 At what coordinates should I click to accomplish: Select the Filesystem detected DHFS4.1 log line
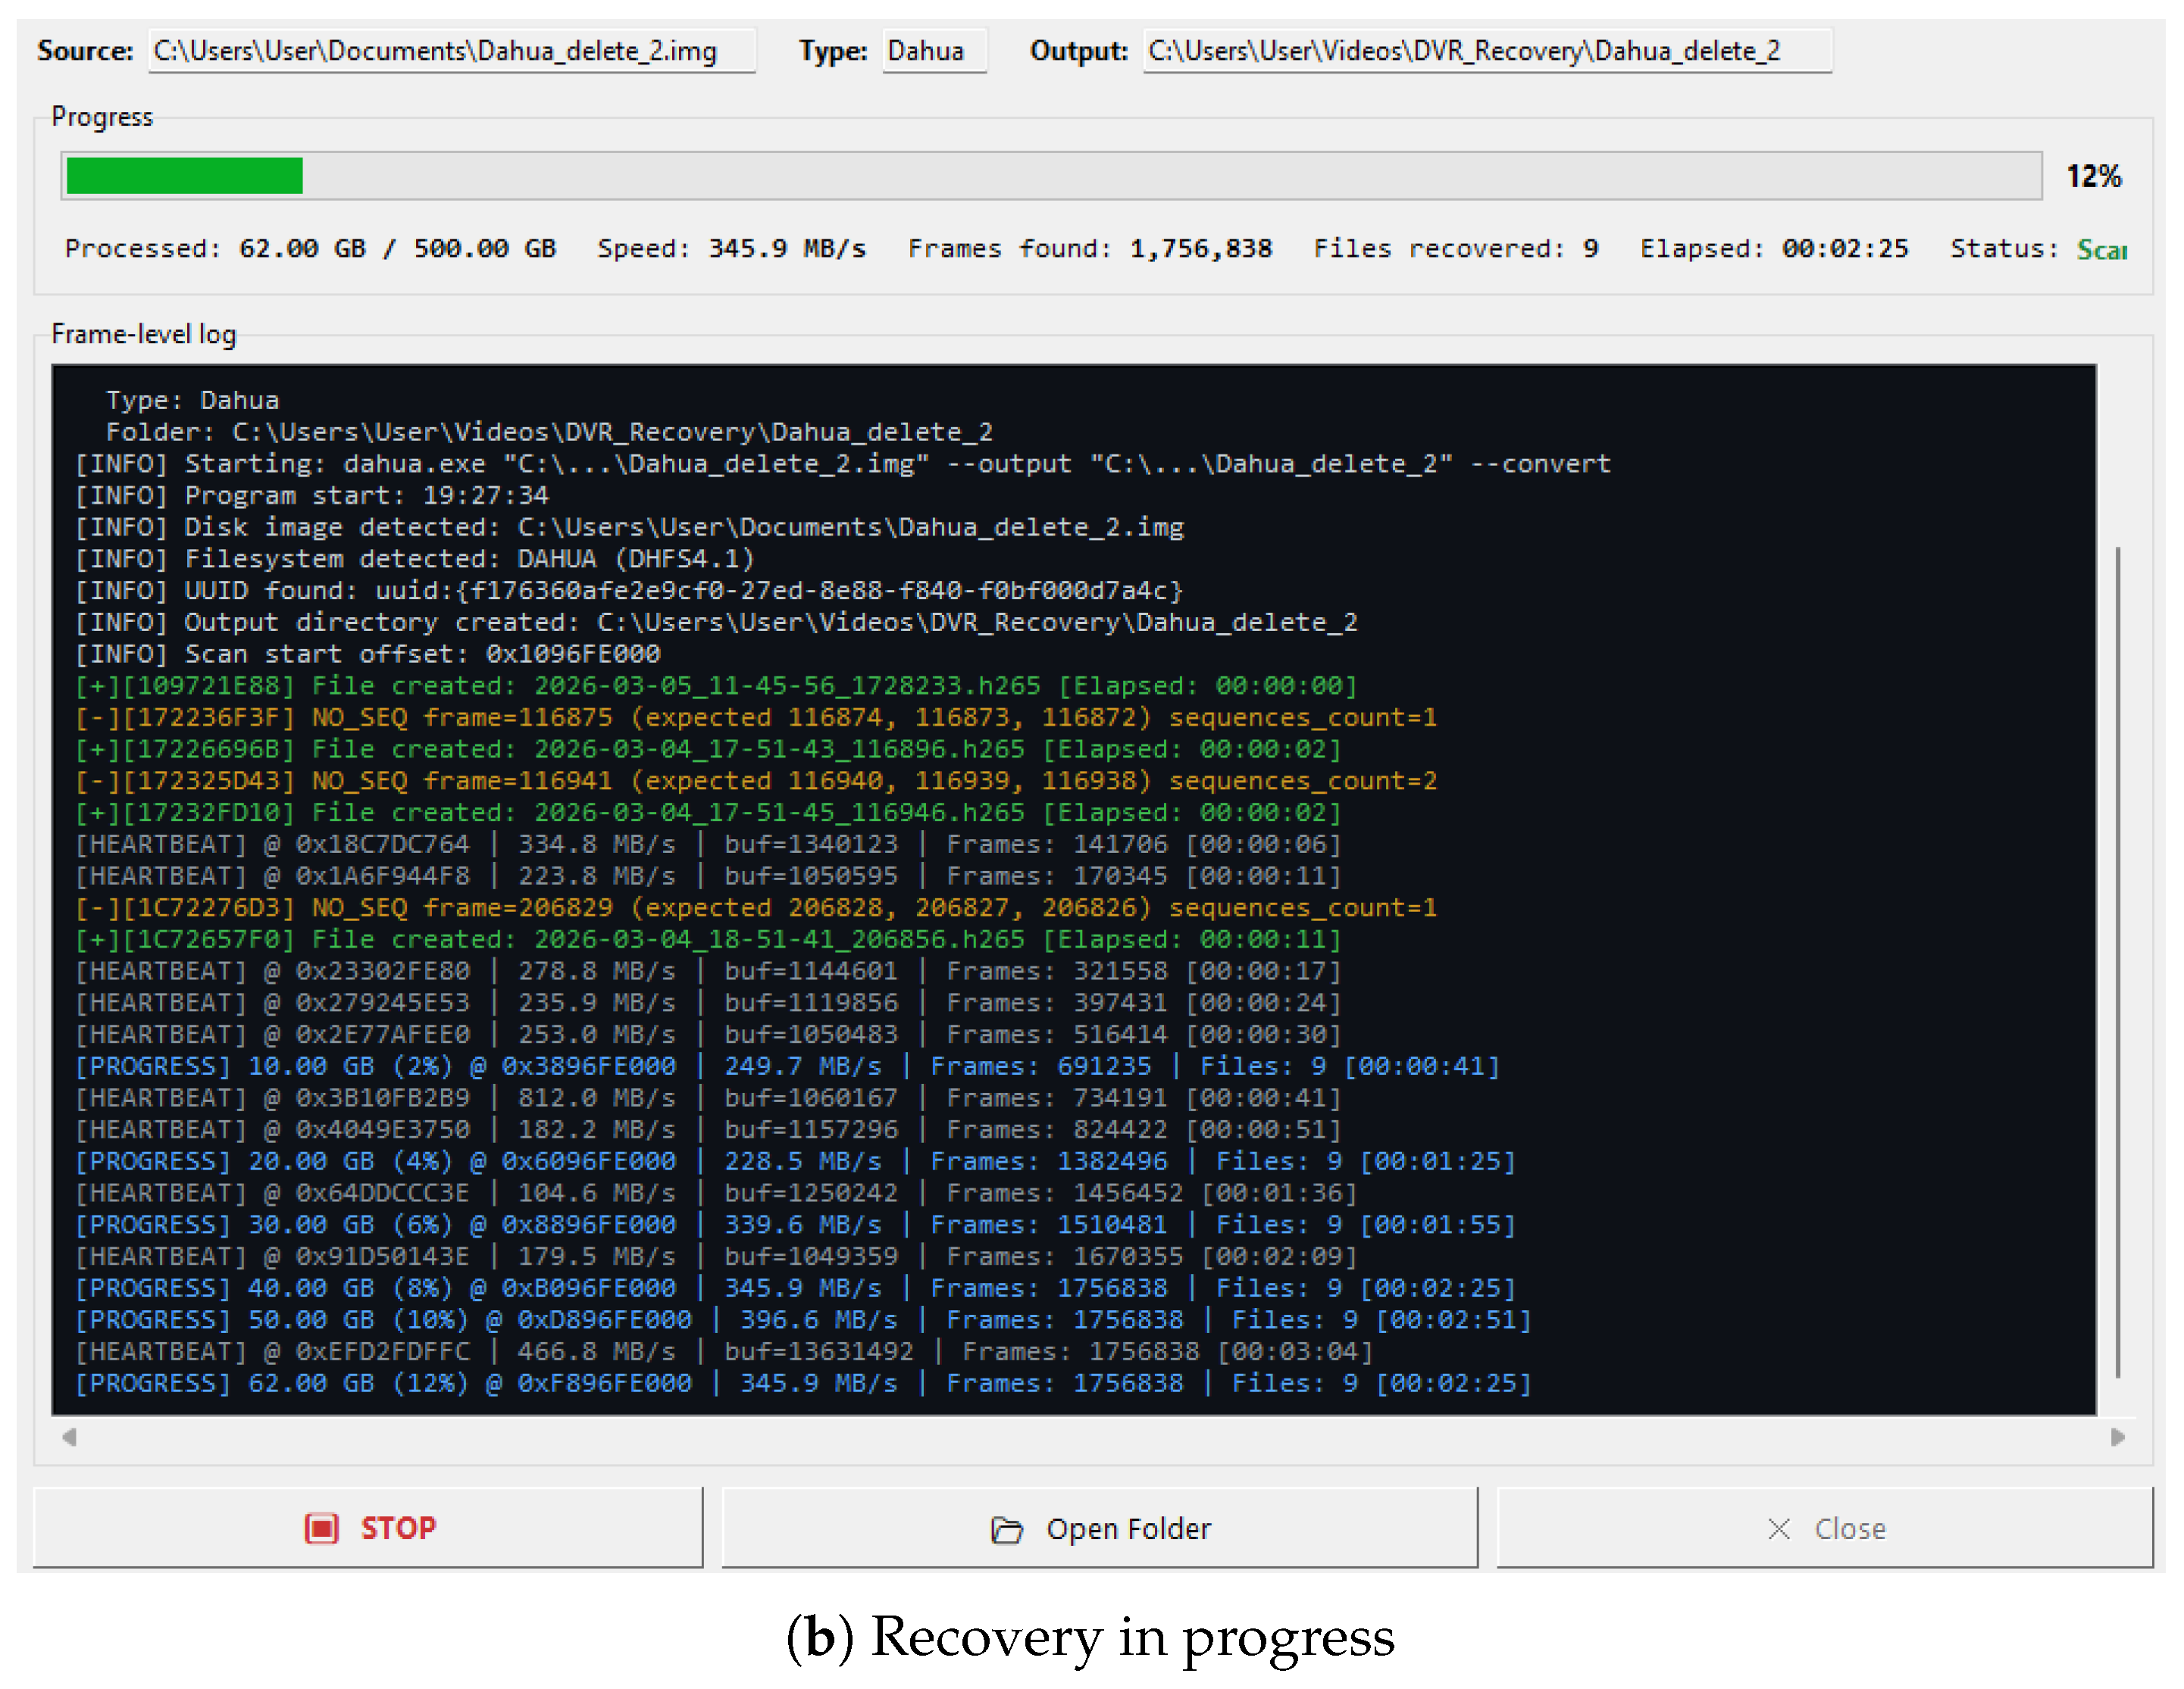coord(415,559)
